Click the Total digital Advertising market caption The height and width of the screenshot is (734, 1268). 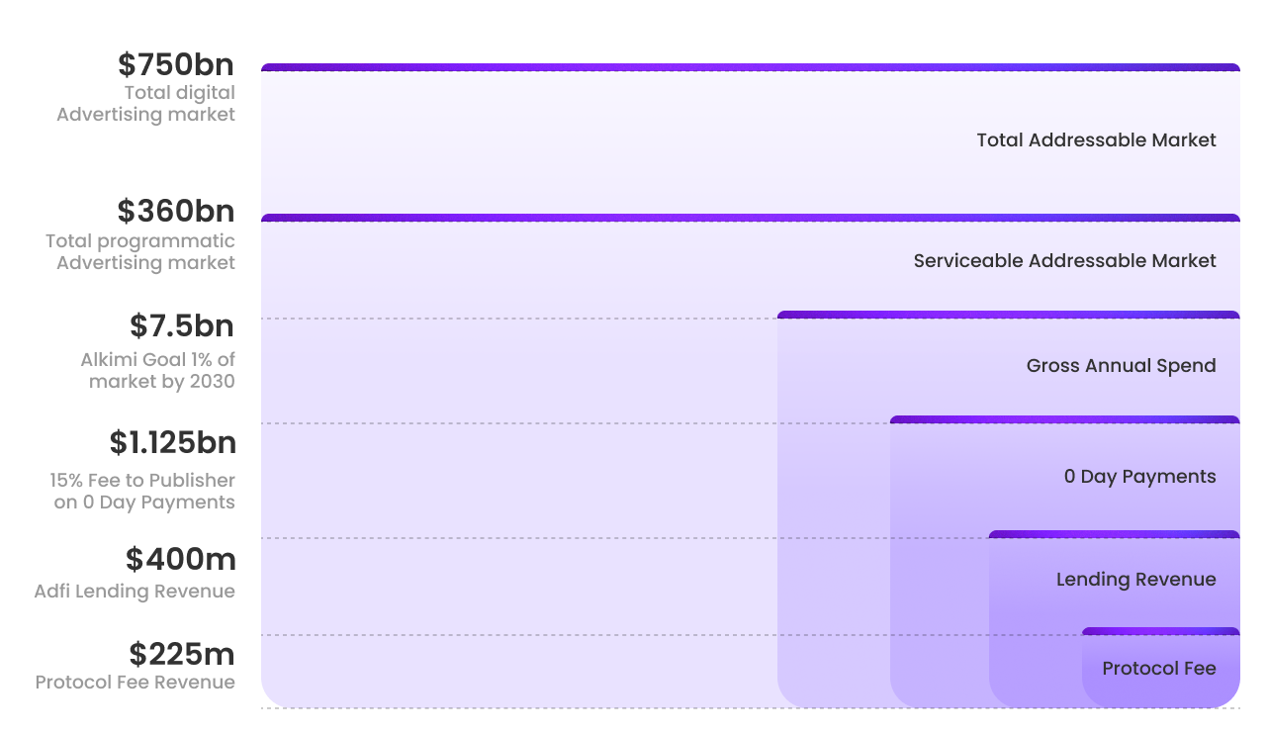click(x=145, y=104)
